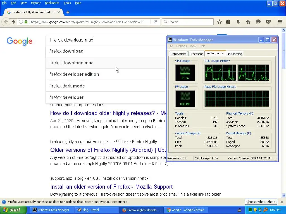286x214 pixels.
Task: Show site information via the info icon
Action: coord(21,22)
